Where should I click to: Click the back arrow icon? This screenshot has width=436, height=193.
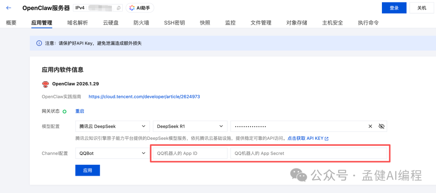(9, 8)
